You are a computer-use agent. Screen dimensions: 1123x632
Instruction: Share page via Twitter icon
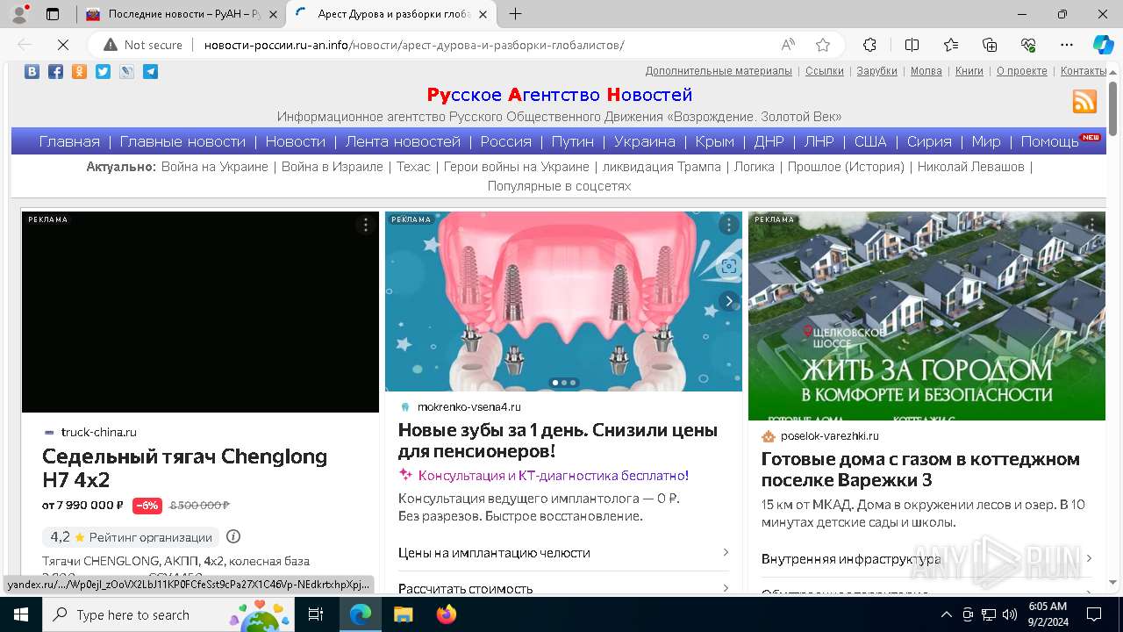coord(103,72)
